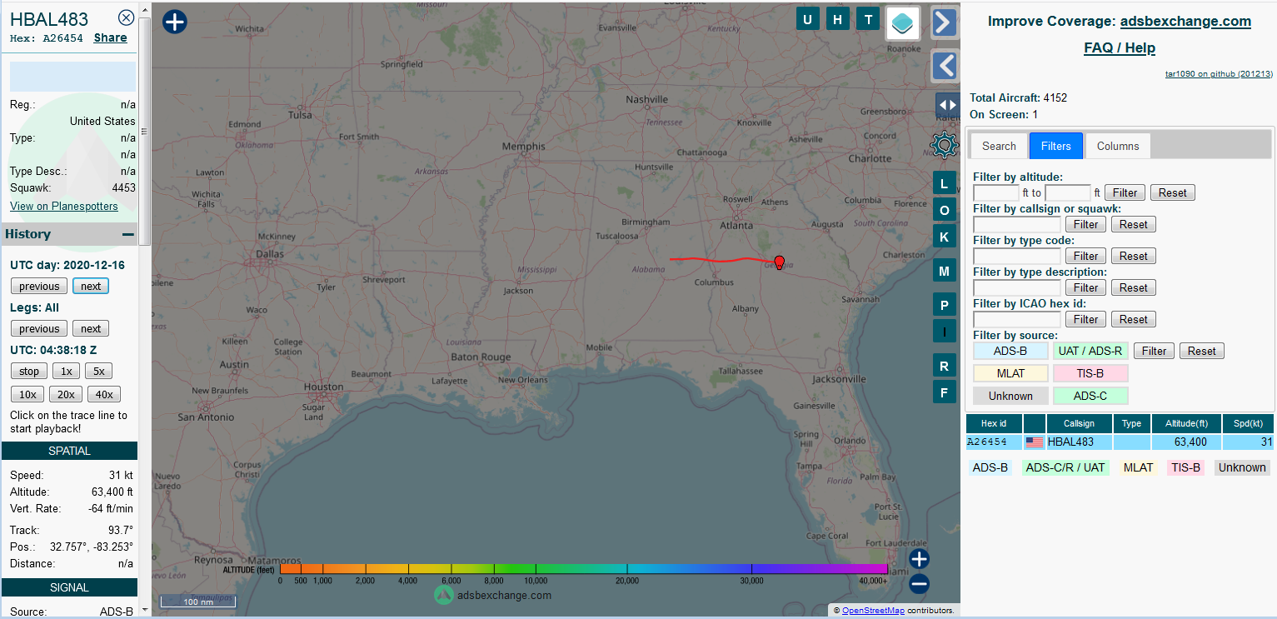Image resolution: width=1277 pixels, height=619 pixels.
Task: Toggle the O map button
Action: (x=944, y=211)
